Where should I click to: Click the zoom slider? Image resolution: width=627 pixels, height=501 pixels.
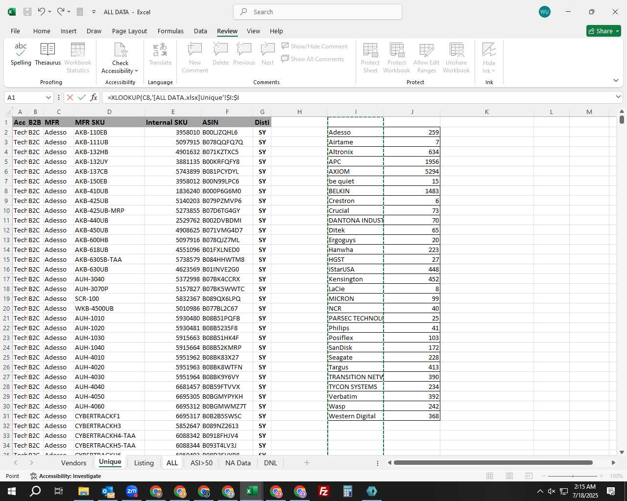[573, 476]
